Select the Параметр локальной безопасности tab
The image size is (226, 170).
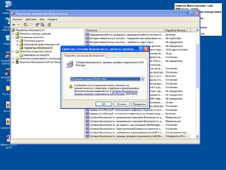85,56
